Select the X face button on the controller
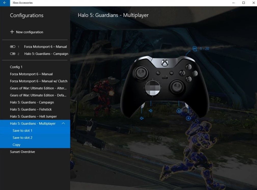The image size is (257, 190). (182, 73)
